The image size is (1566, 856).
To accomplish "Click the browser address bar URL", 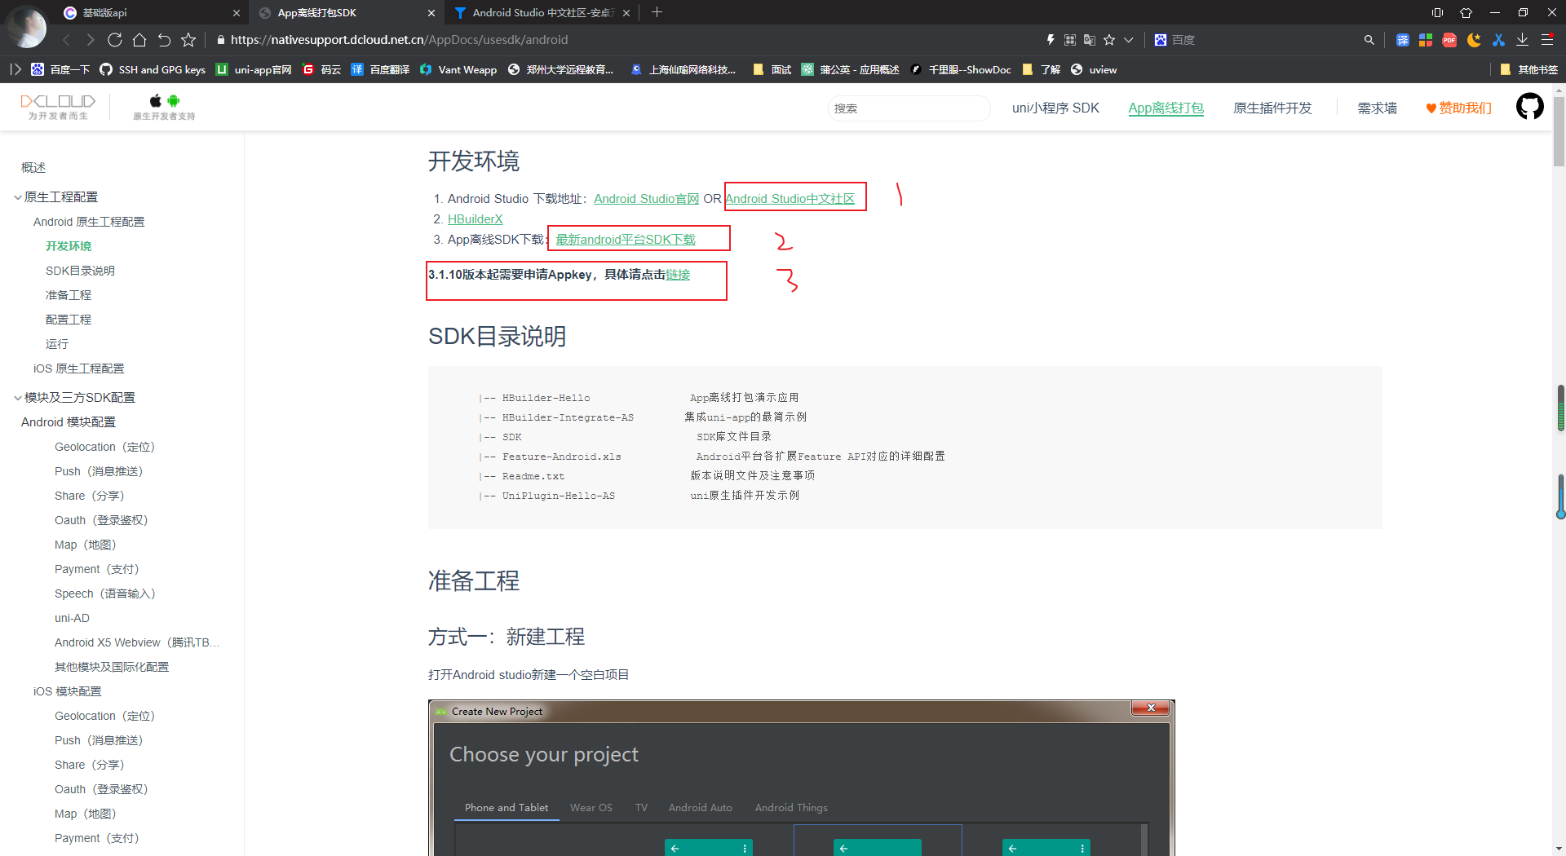I will 399,40.
